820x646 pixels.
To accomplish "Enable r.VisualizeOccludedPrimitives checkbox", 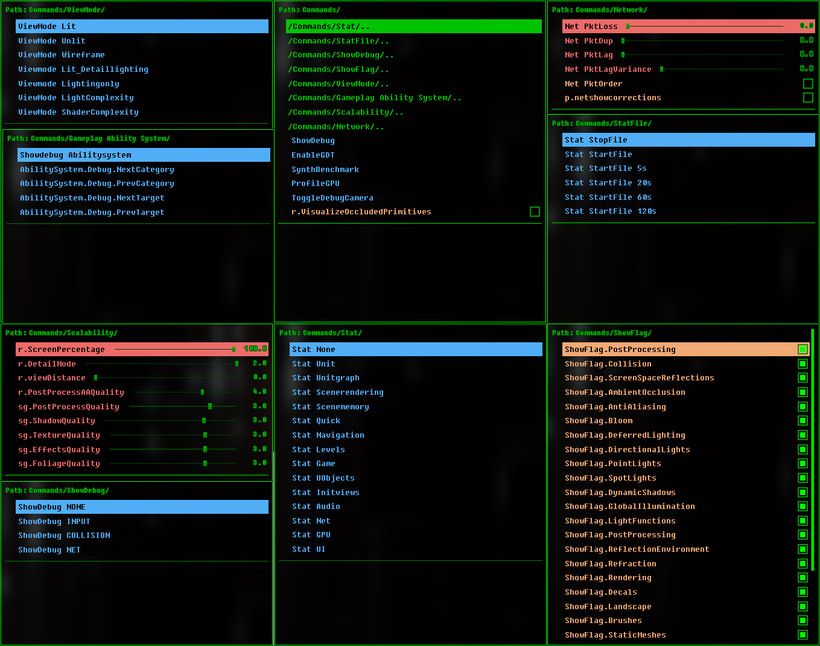I will point(535,211).
